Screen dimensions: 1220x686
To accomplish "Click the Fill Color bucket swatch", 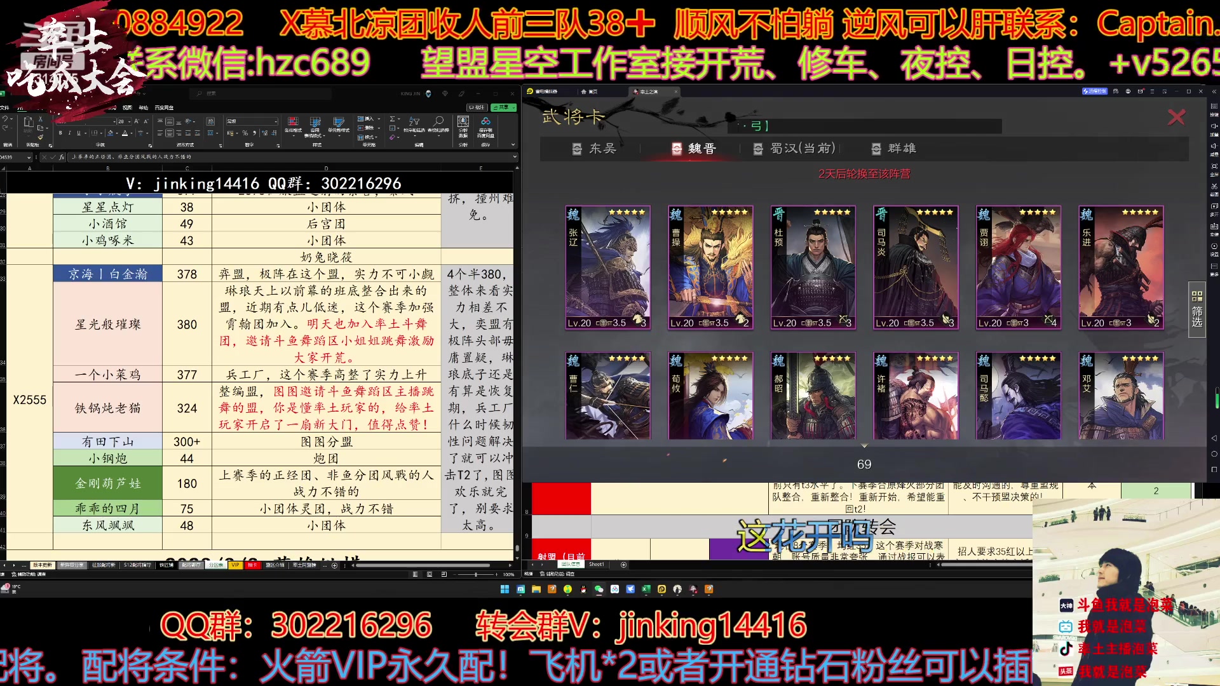I will [111, 133].
